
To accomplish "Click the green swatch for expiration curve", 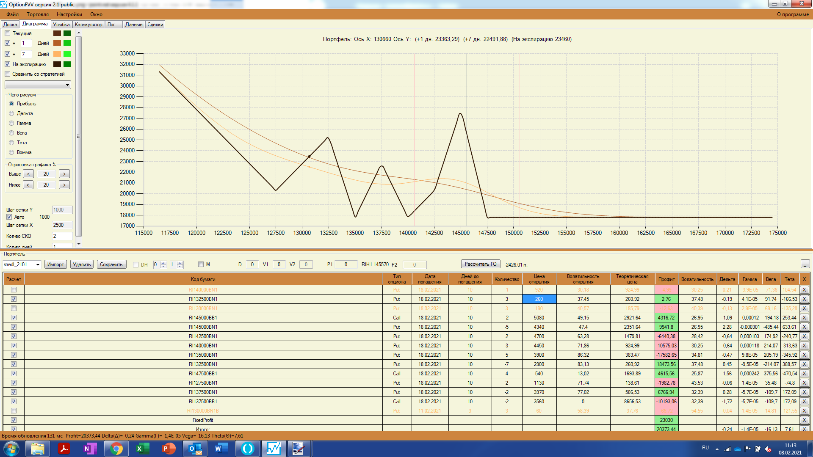I will coord(67,64).
